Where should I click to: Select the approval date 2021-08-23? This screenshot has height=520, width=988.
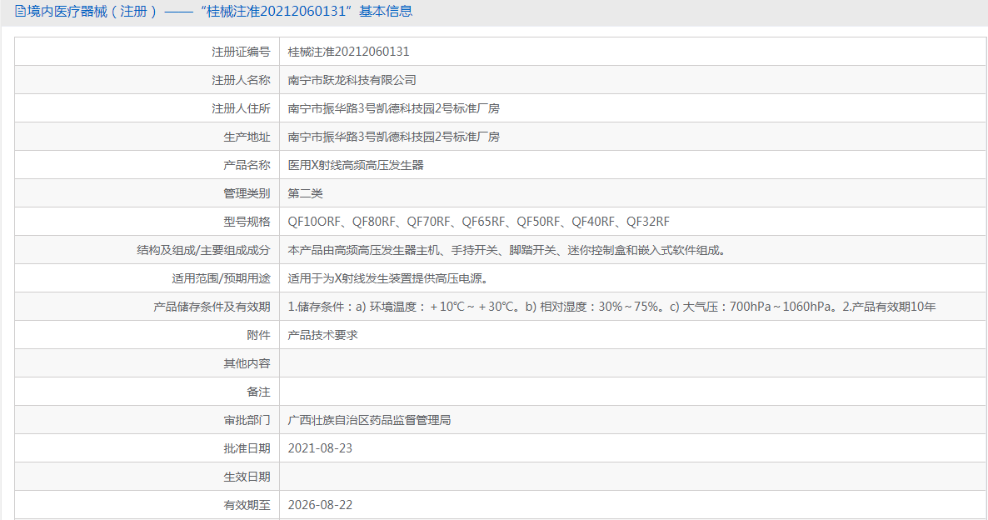click(320, 449)
